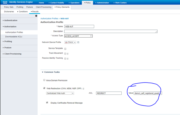
Task: Open the Results submenu
Action: point(35,12)
